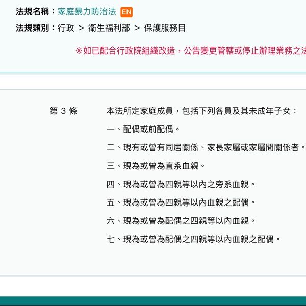Screen dimensions: 306x306
Task: Click the > separator after 行政
Action: tap(81, 28)
